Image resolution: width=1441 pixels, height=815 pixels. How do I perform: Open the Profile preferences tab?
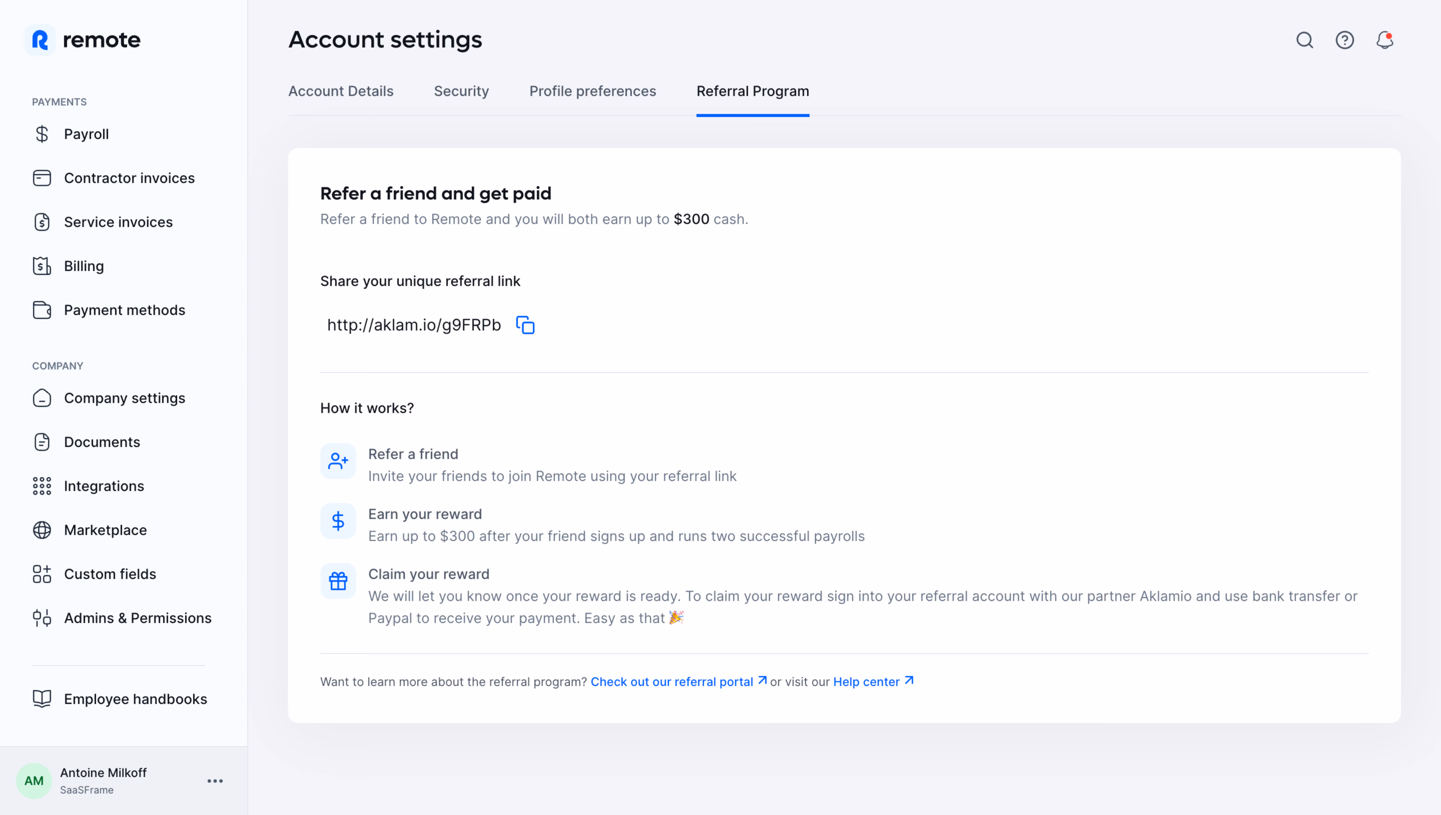click(592, 91)
